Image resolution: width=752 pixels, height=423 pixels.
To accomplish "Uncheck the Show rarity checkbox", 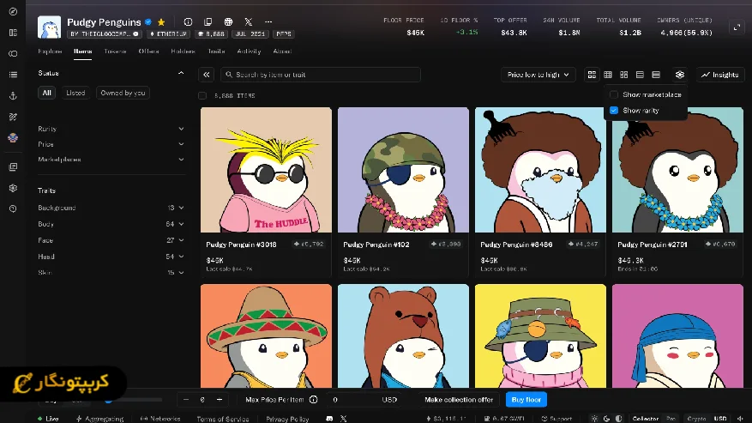I will (613, 111).
